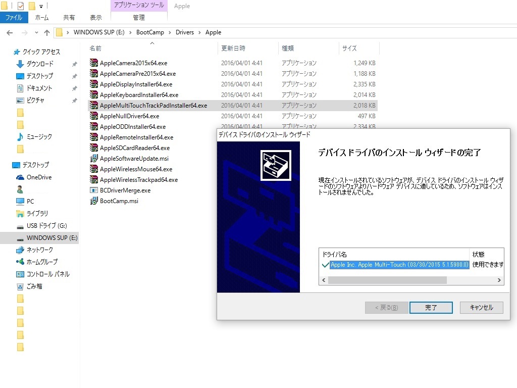Image resolution: width=517 pixels, height=388 pixels.
Task: Click Drivers in the address breadcrumb
Action: 185,32
